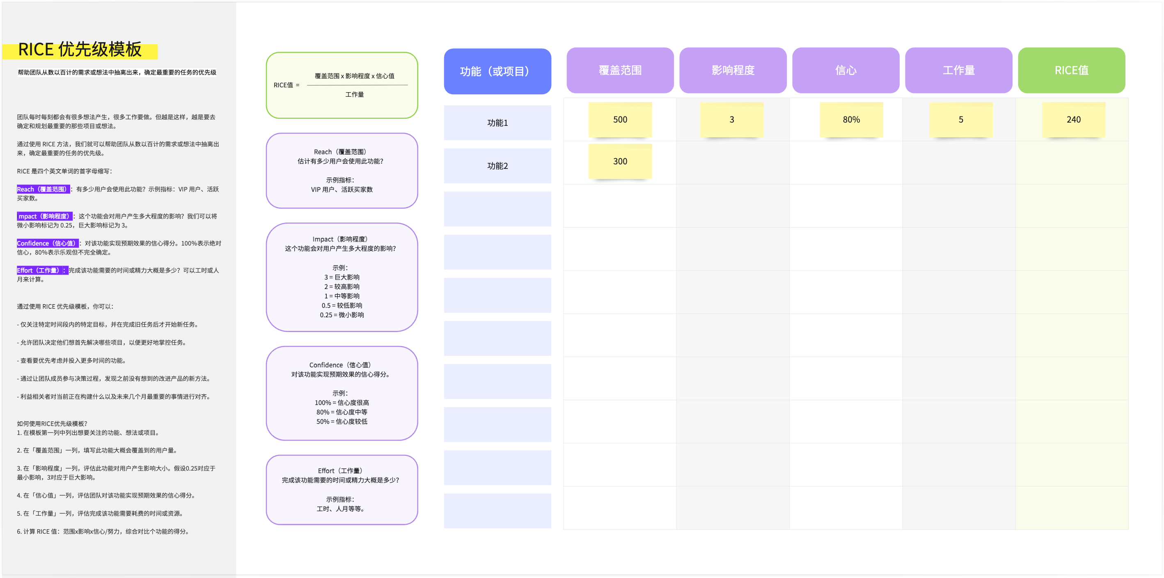The width and height of the screenshot is (1164, 578).
Task: Select the sticky note showing 300
Action: click(620, 162)
